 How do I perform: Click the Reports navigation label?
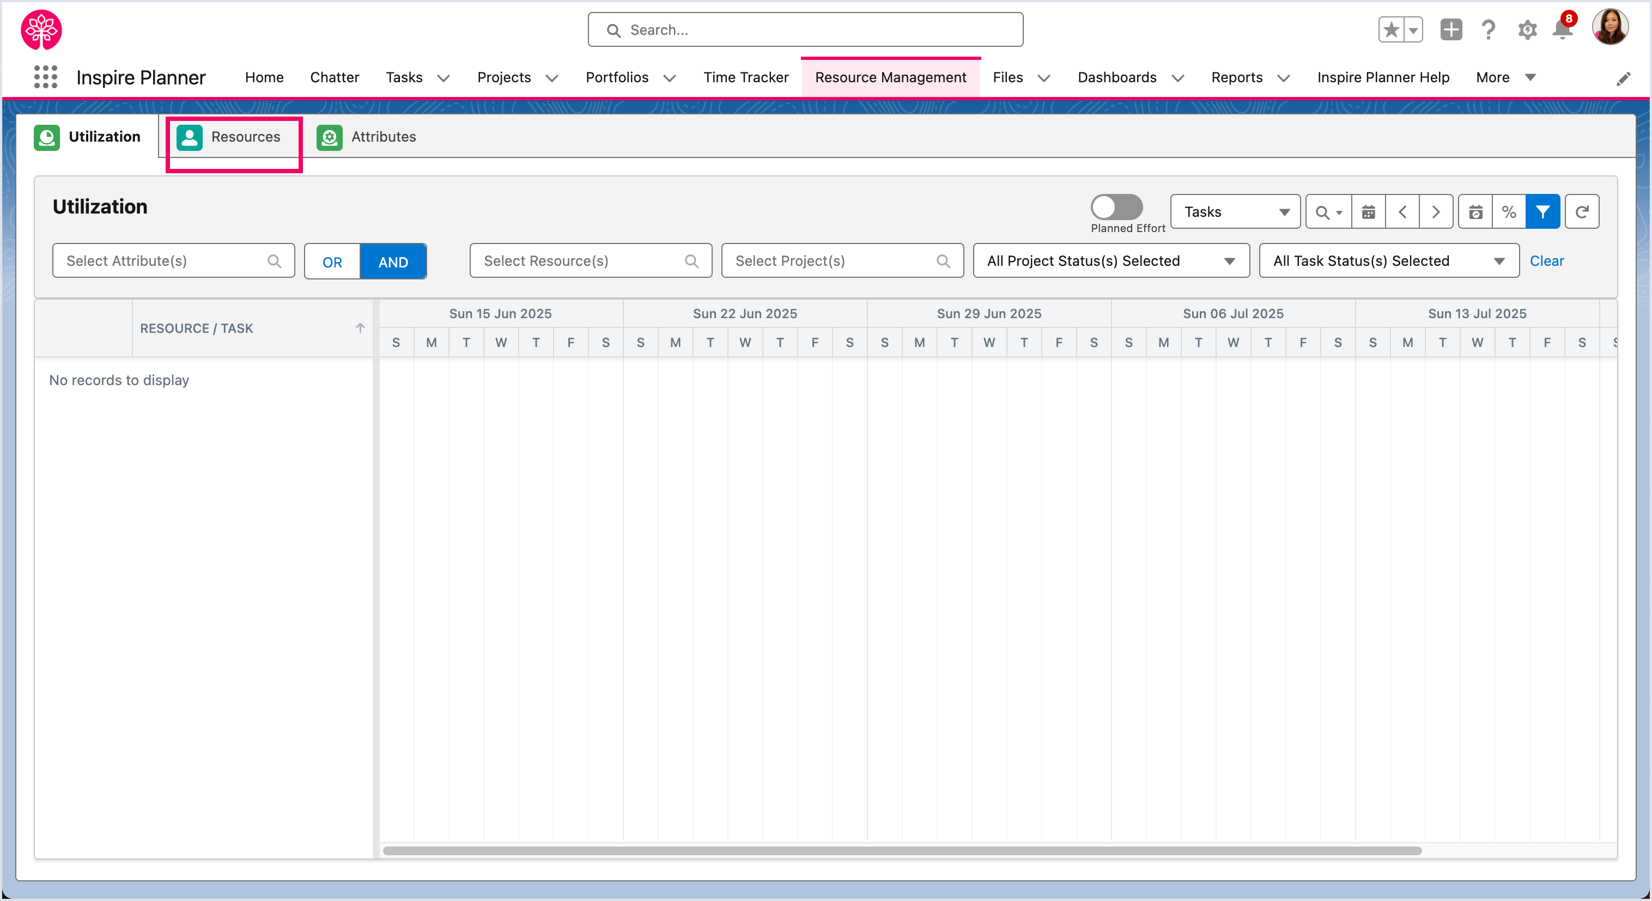coord(1236,77)
